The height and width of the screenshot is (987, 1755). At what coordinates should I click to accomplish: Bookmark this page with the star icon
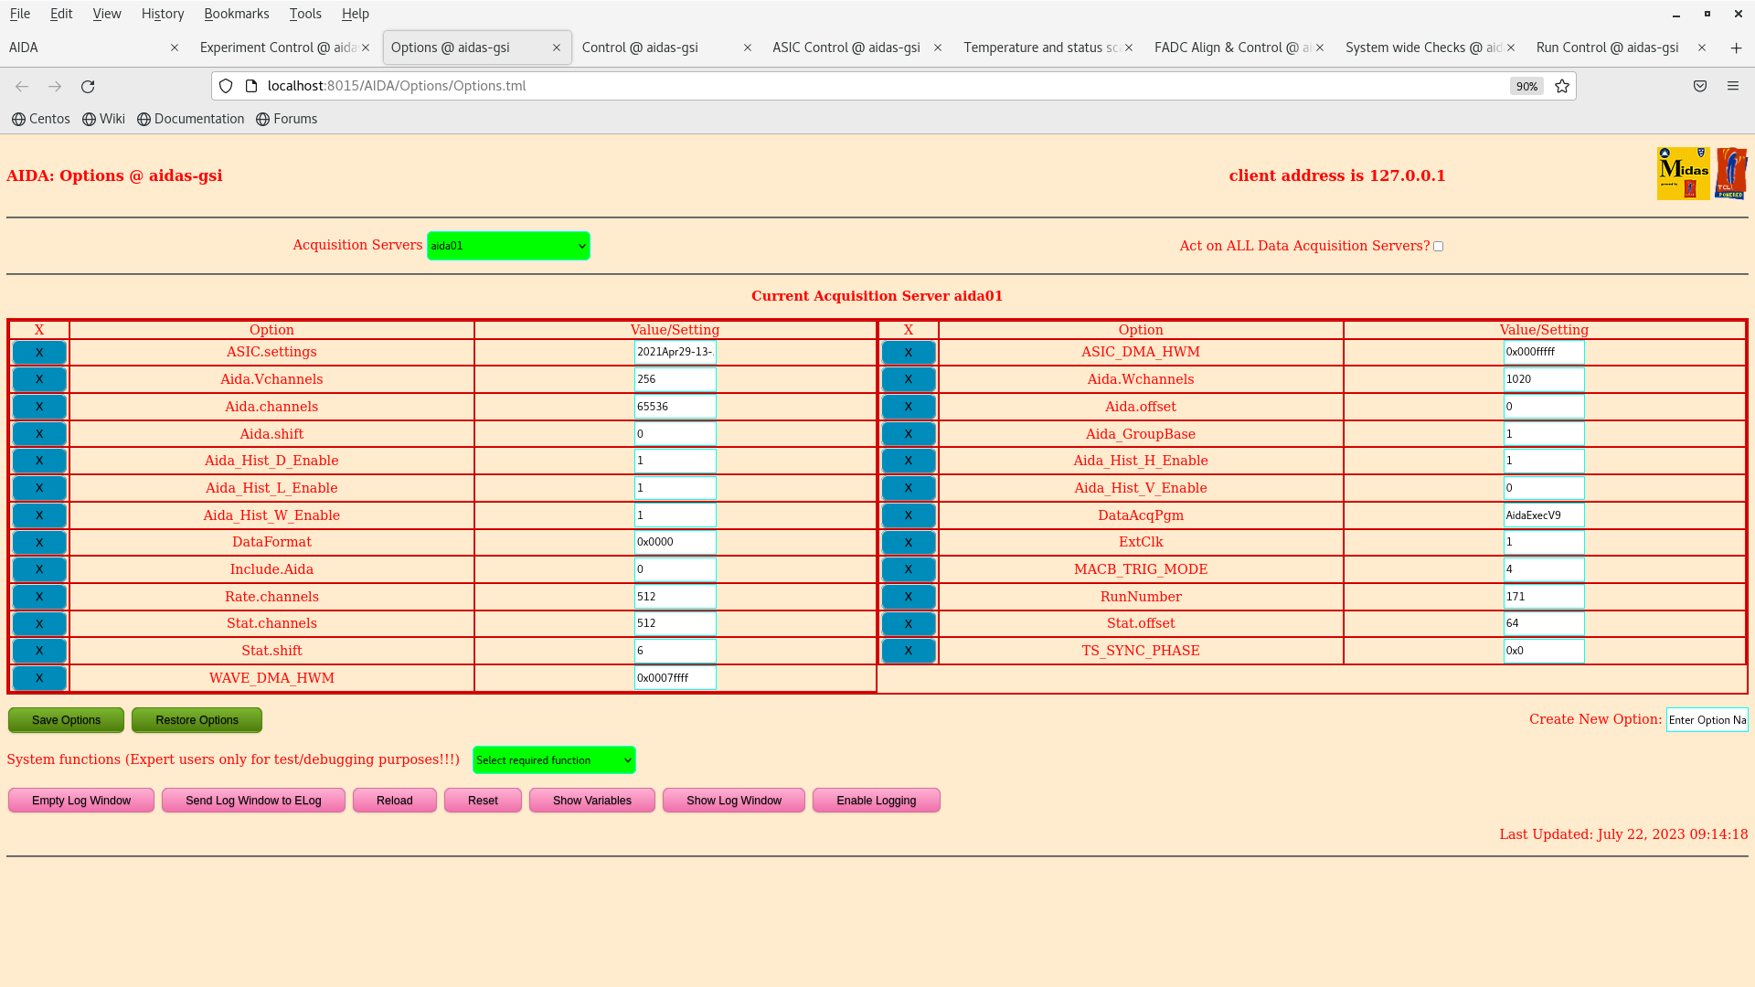point(1562,86)
